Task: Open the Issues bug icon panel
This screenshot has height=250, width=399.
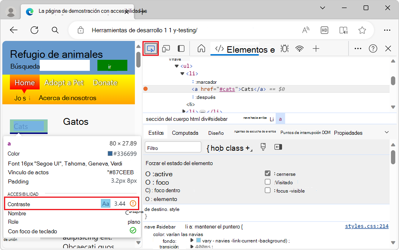Action: pos(284,48)
